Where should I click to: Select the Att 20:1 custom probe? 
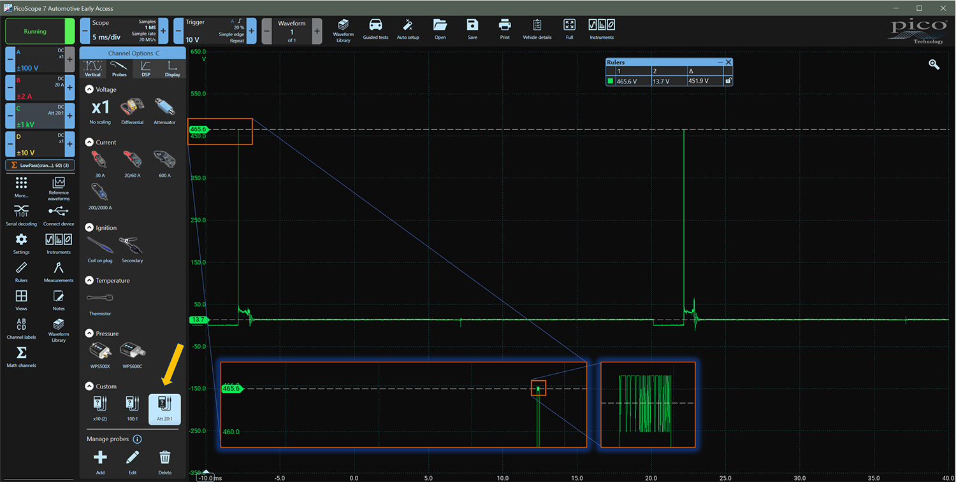tap(164, 409)
